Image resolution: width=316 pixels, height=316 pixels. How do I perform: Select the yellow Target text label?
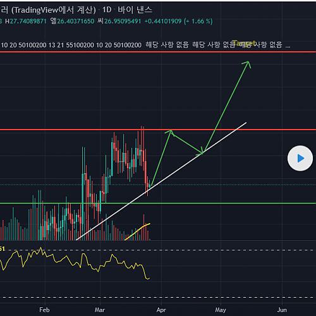244,43
